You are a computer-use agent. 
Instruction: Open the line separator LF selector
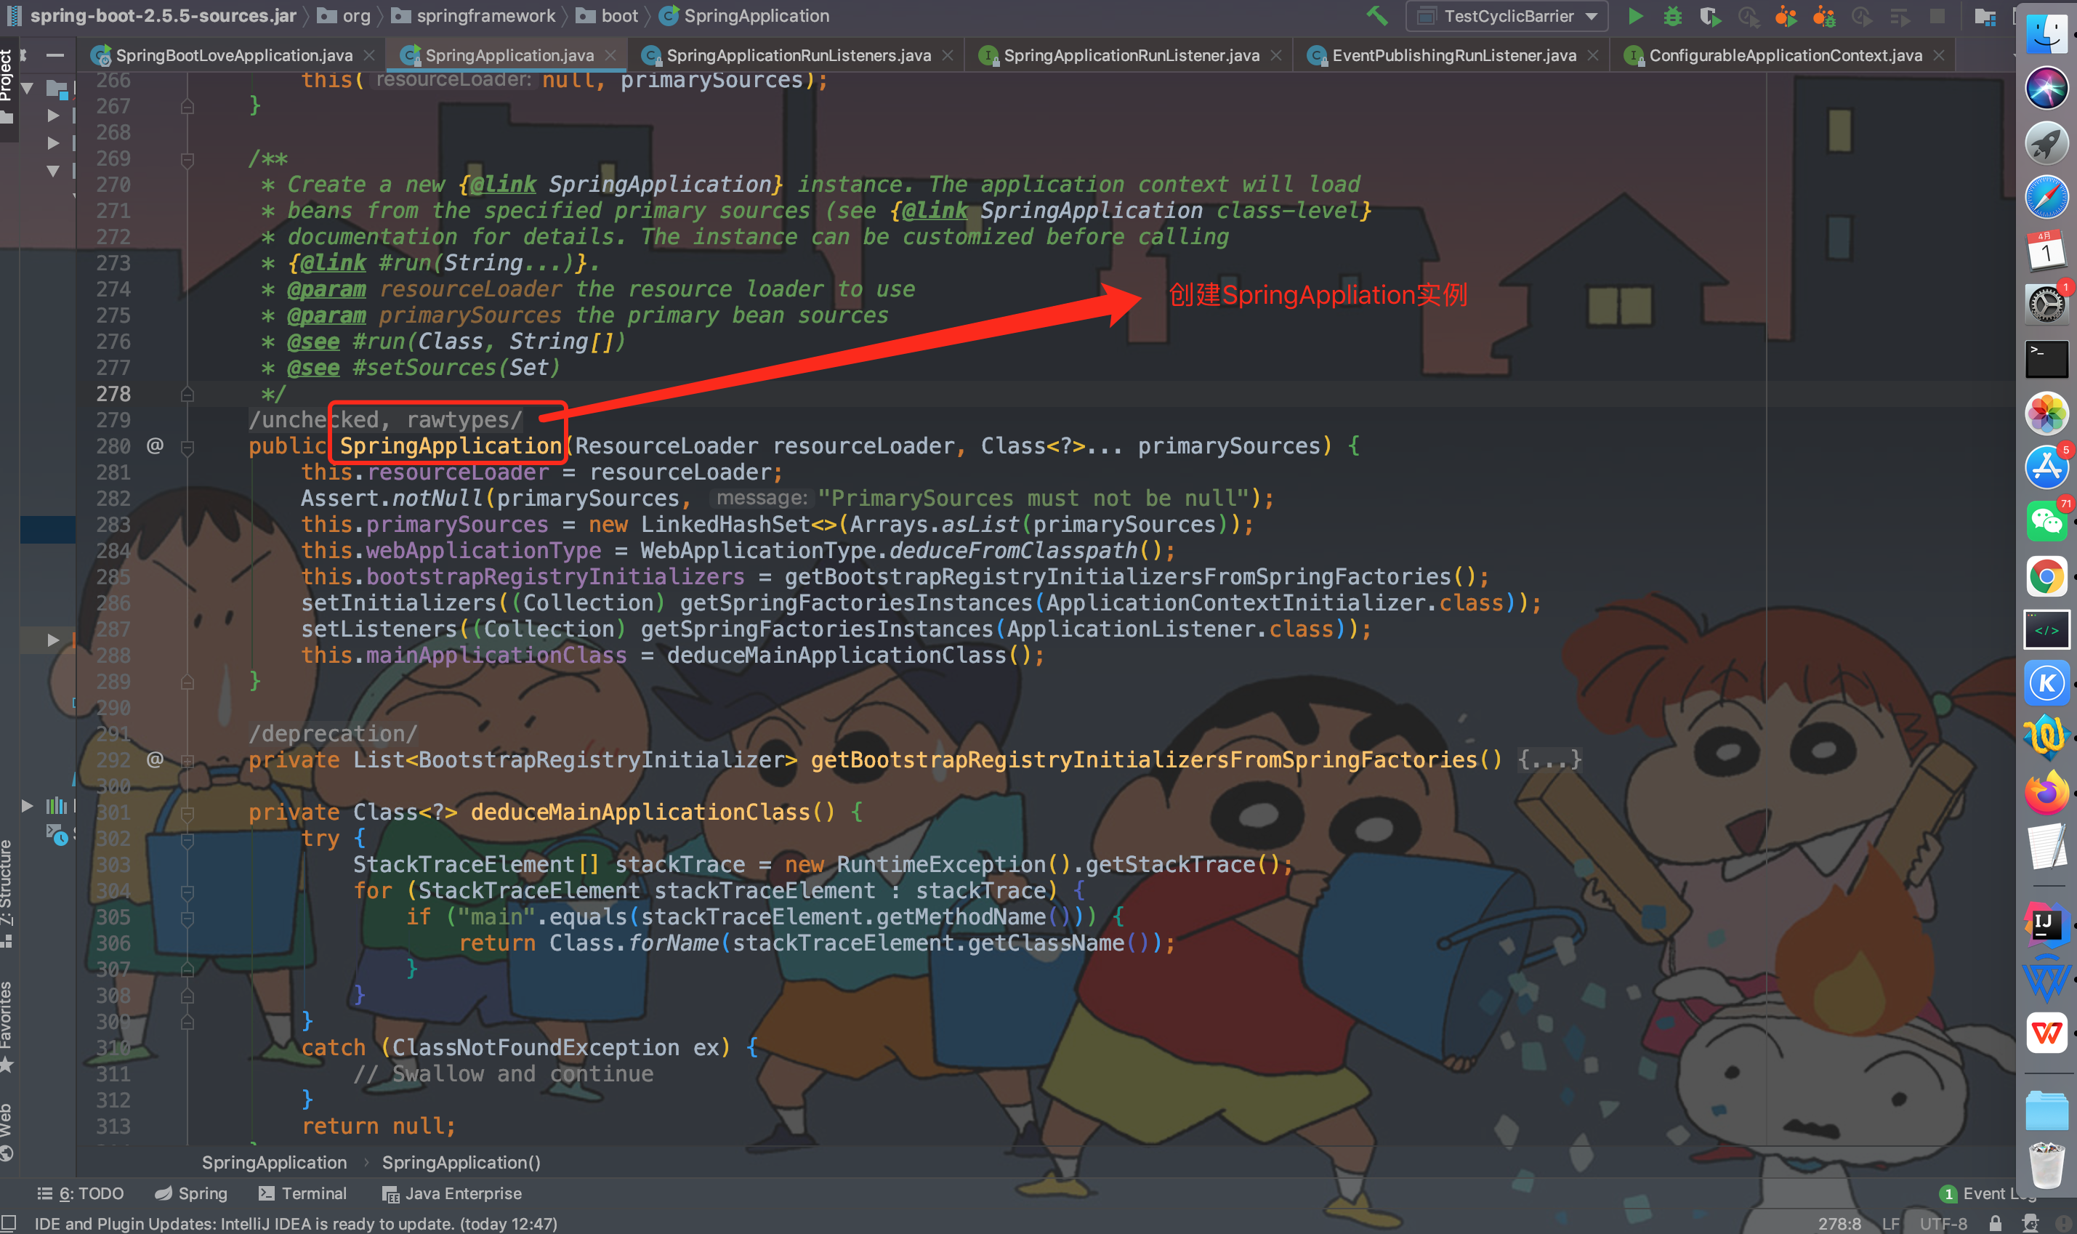tap(1891, 1223)
